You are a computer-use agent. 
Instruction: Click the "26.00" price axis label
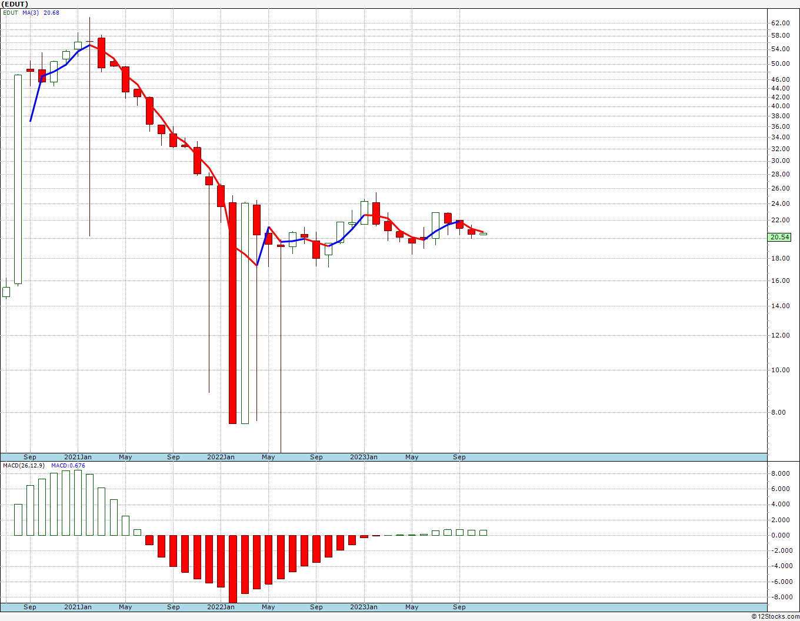click(780, 189)
